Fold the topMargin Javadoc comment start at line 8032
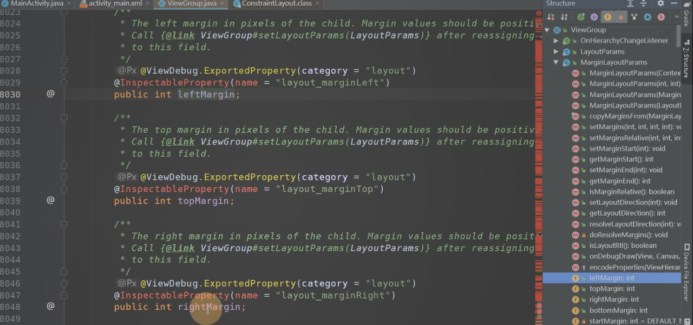The height and width of the screenshot is (325, 693). pyautogui.click(x=64, y=118)
